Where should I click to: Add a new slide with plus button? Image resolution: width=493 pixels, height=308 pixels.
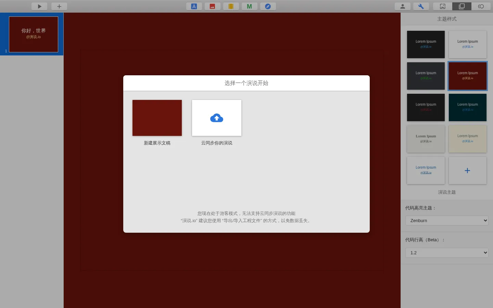(59, 6)
